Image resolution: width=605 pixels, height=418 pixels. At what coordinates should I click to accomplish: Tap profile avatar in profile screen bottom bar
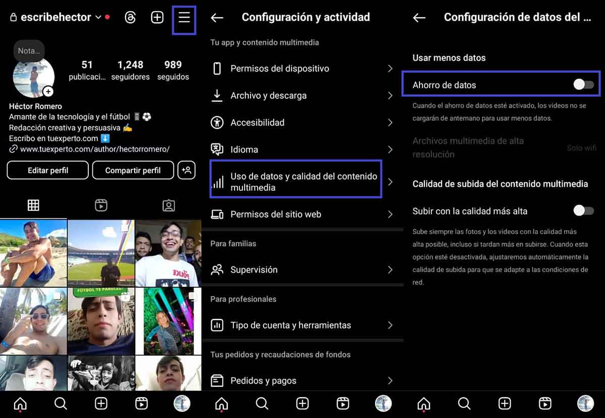point(181,403)
